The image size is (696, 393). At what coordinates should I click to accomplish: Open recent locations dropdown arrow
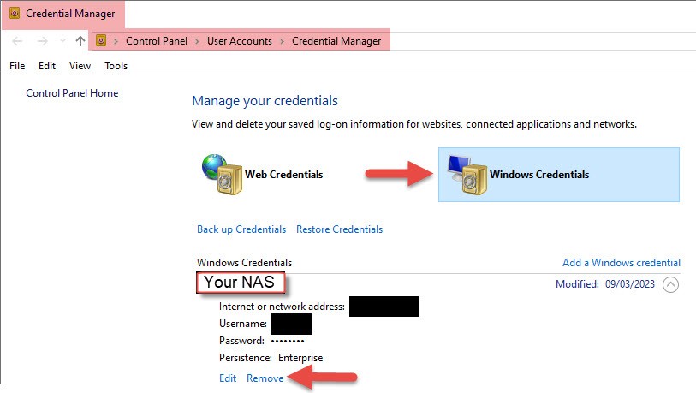(x=61, y=41)
